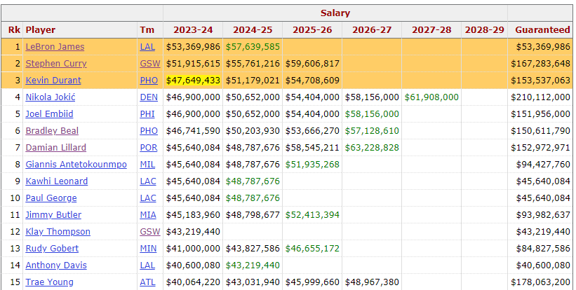
Task: Click the POR team abbreviation
Action: click(x=149, y=148)
